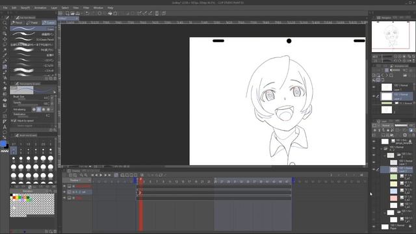Open the Filter menu
The image size is (416, 234).
click(x=86, y=8)
